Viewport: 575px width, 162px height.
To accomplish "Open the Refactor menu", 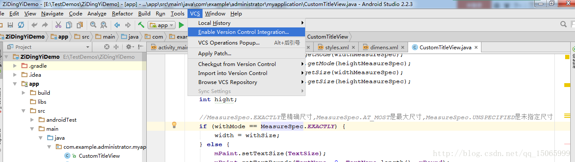I will point(122,14).
